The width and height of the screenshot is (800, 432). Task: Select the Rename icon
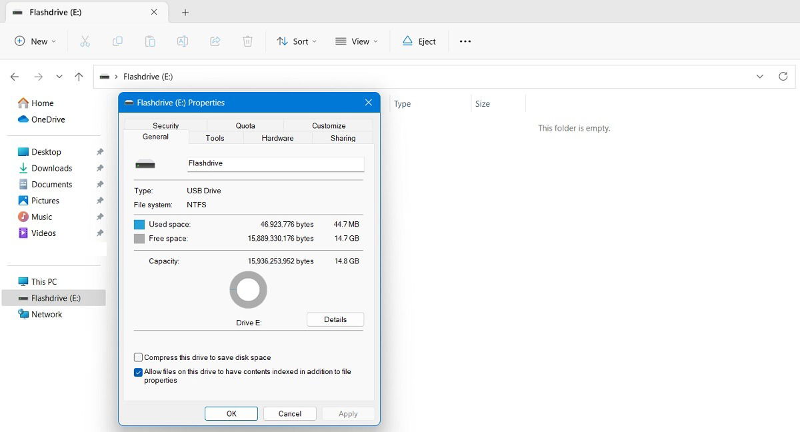point(182,41)
